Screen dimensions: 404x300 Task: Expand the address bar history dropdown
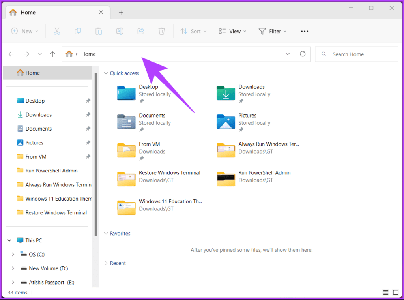[x=288, y=54]
